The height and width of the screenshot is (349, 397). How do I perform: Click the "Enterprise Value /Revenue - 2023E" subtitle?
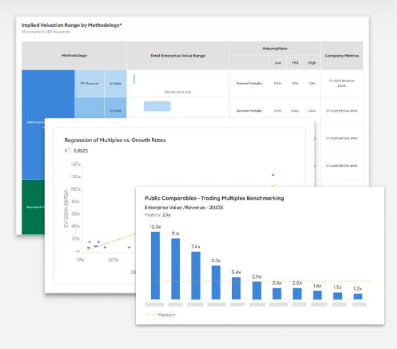tap(184, 208)
